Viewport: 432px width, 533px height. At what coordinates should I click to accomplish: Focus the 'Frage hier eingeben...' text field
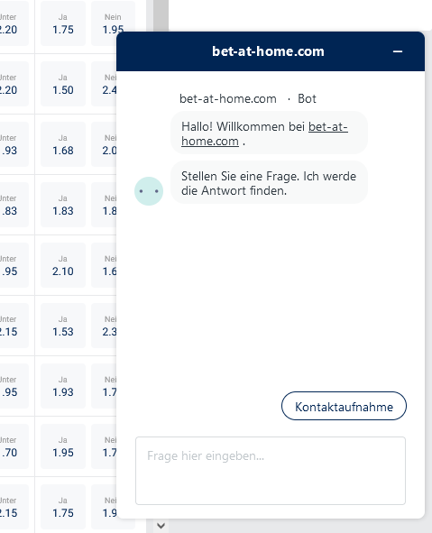tap(271, 471)
